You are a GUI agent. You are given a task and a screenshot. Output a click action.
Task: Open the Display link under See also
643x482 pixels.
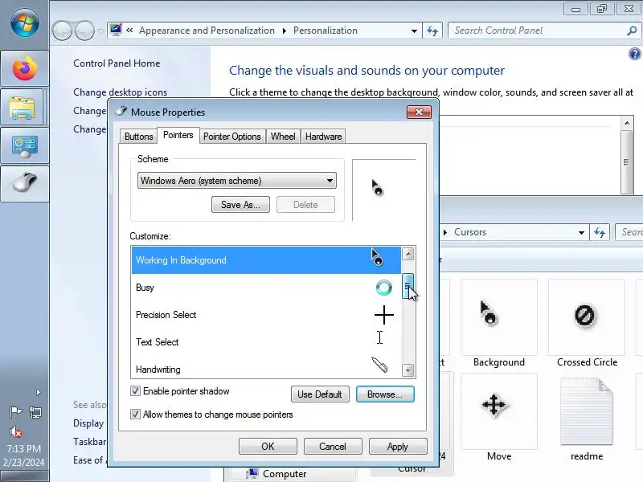88,423
